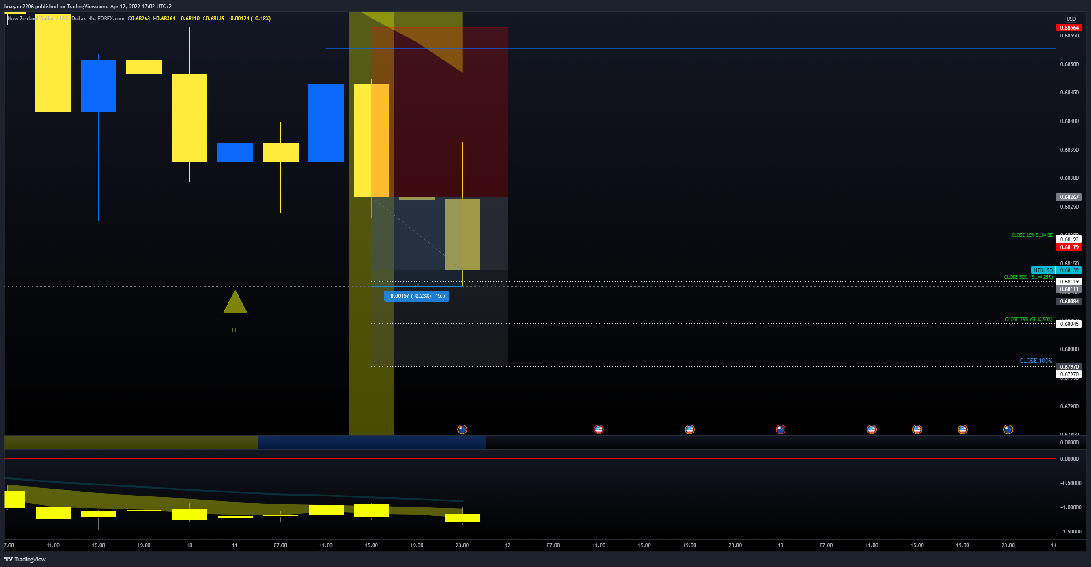This screenshot has height=567, width=1091.
Task: Click the New Zealand event icon at 23:00 on the 13th
Action: pos(1008,429)
